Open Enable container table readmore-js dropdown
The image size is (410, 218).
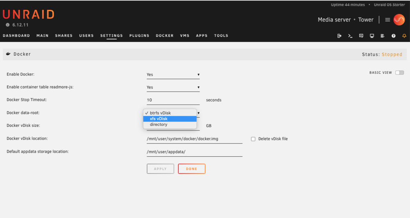click(x=173, y=88)
